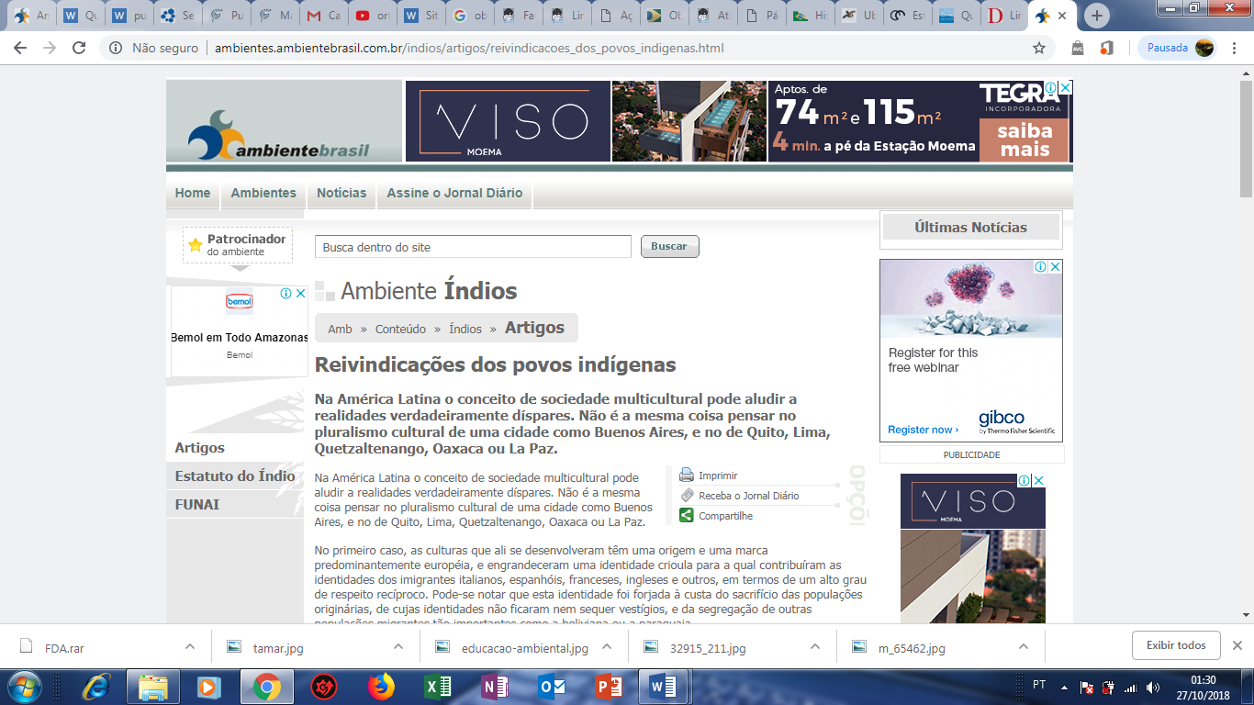Click the Imprimir printer icon
The image size is (1254, 705).
click(687, 476)
